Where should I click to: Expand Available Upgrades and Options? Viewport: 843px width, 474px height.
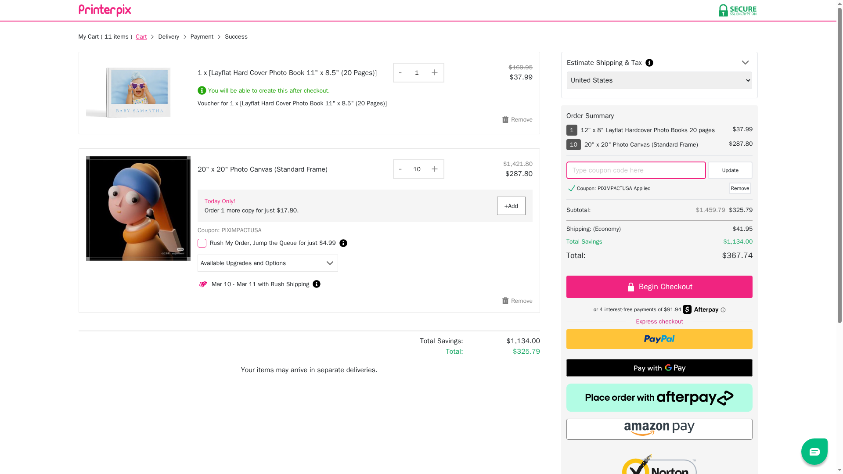pos(267,263)
